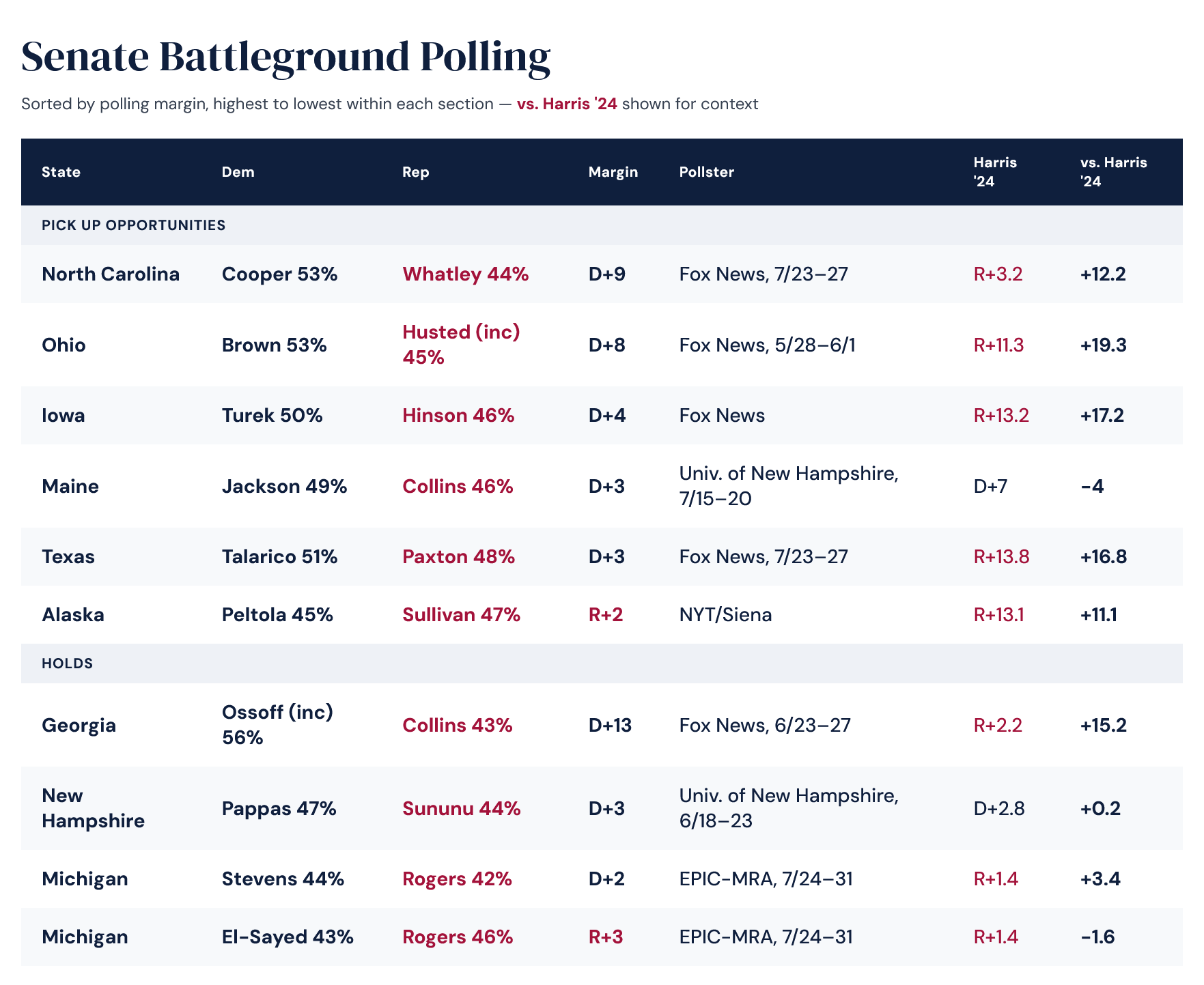Click Stevens 44% in Michigan row
Screen dimensions: 1204x985
(283, 879)
